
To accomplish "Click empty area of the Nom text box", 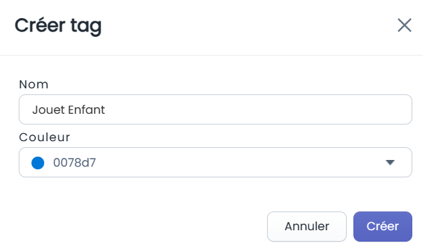I will pos(256,109).
